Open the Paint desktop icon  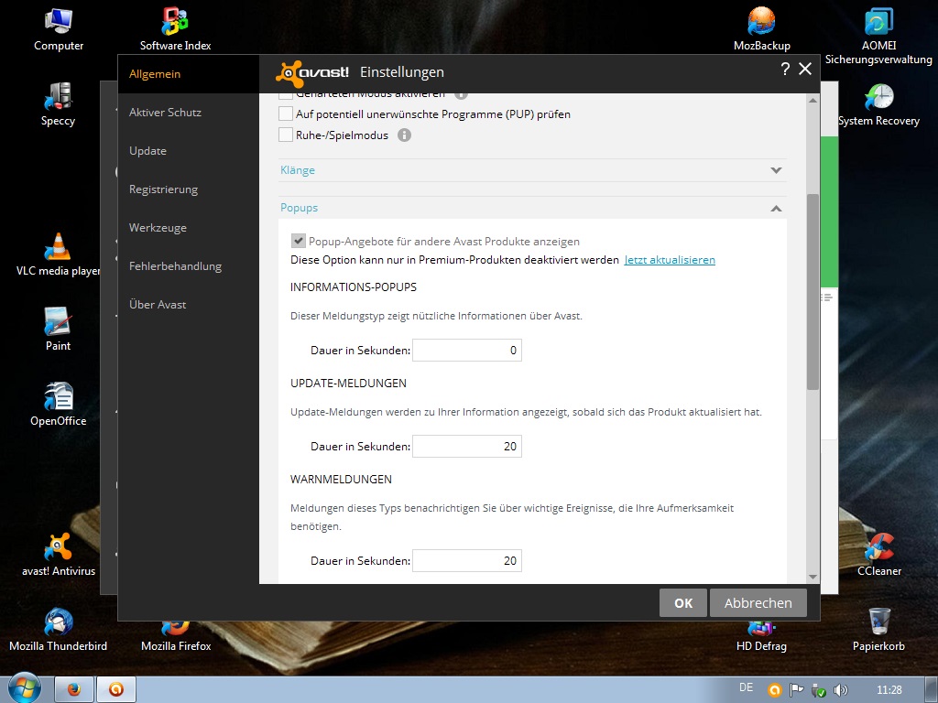point(58,330)
